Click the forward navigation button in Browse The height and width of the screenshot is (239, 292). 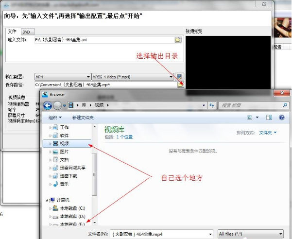(x=57, y=105)
